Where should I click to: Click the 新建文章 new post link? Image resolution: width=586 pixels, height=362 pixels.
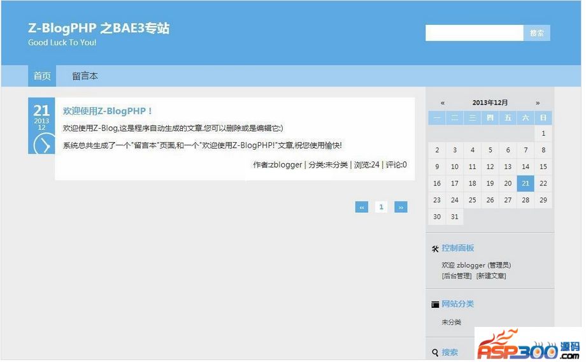pos(492,277)
